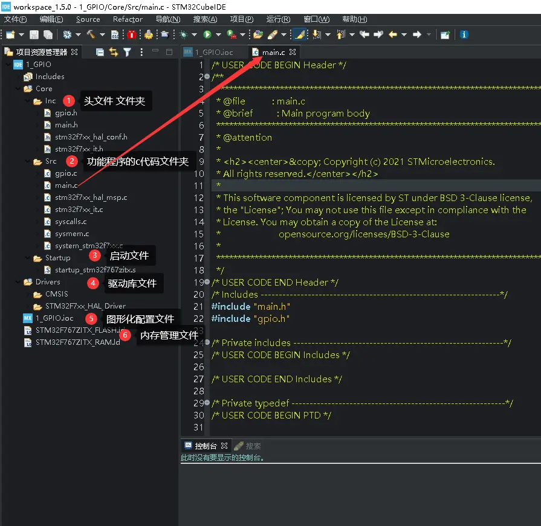Click the Save floppy disk icon
This screenshot has width=541, height=526.
(x=34, y=34)
